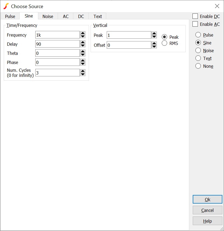The image size is (224, 231).
Task: Select the Noise source radio option
Action: [x=198, y=51]
